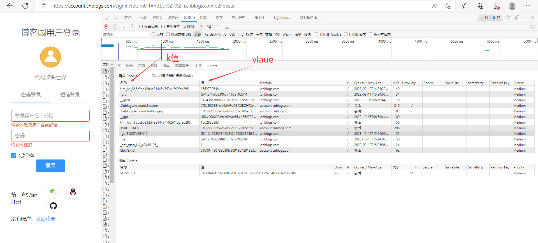Switch to 标头 request tab

pyautogui.click(x=129, y=65)
